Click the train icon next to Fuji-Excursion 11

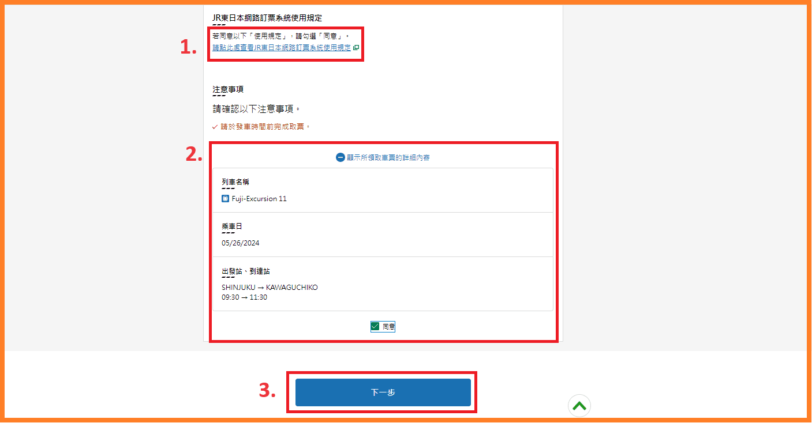[226, 199]
